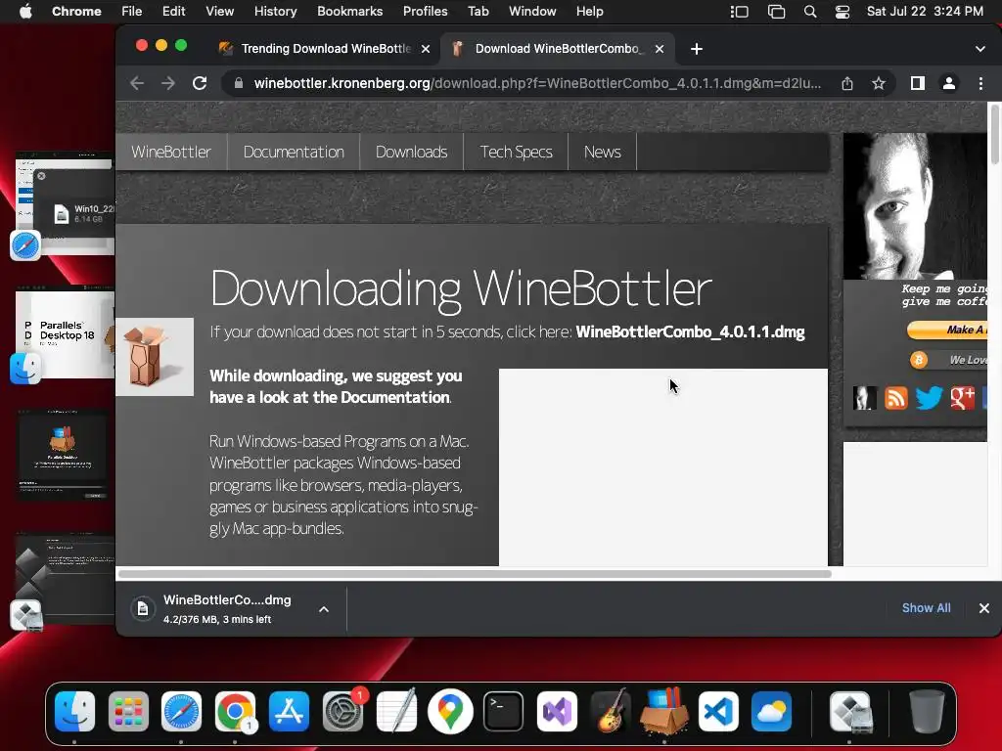Open Finder from the Dock
The width and height of the screenshot is (1002, 751).
[x=74, y=712]
